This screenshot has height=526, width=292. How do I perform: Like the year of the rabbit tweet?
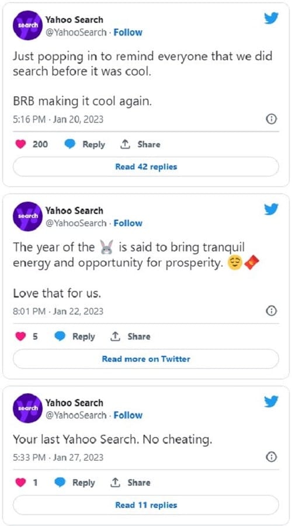[x=21, y=337]
